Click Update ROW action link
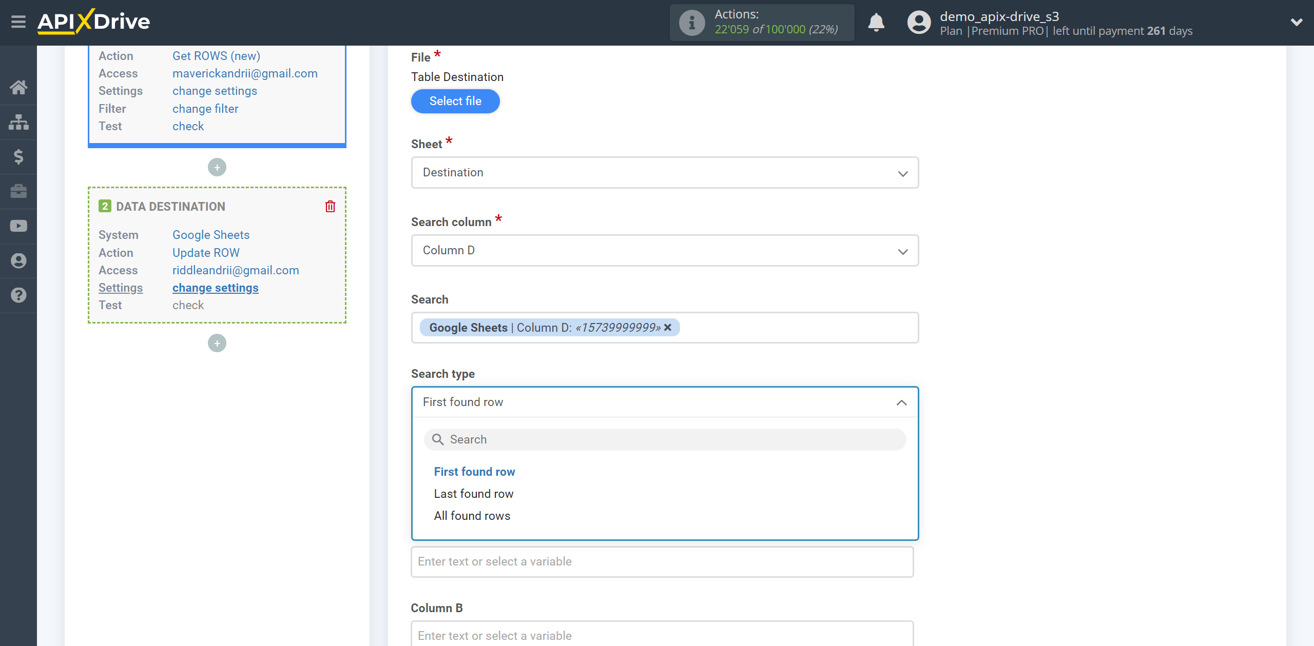This screenshot has height=646, width=1314. click(x=206, y=253)
